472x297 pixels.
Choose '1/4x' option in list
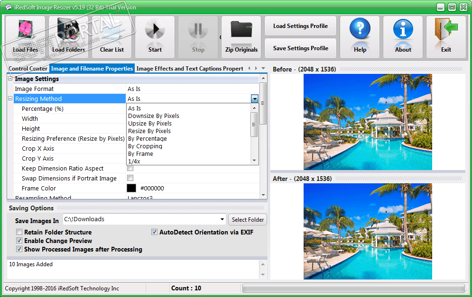(x=189, y=161)
